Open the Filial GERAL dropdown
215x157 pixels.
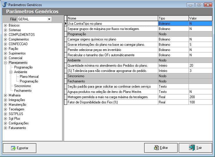coord(49,19)
